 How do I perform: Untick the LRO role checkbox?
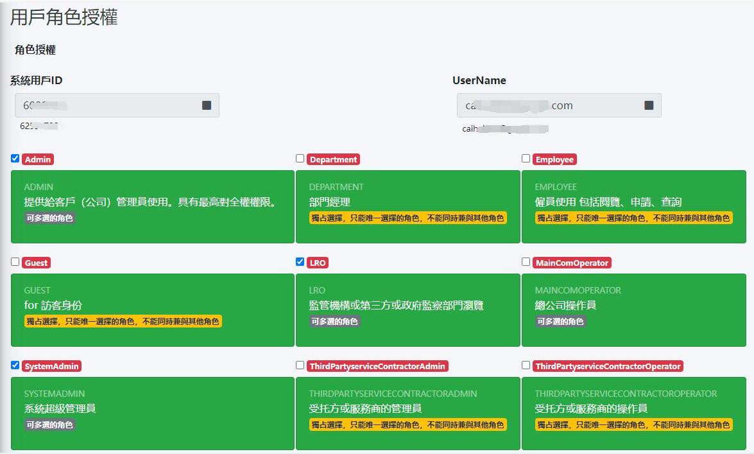tap(300, 262)
